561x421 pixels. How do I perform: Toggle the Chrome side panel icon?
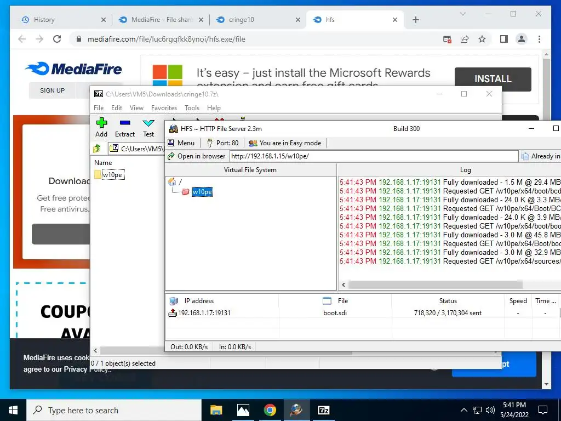(x=504, y=39)
